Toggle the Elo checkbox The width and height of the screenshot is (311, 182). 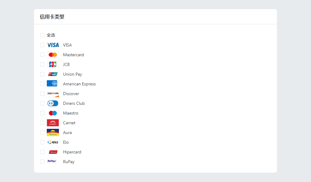(x=42, y=142)
